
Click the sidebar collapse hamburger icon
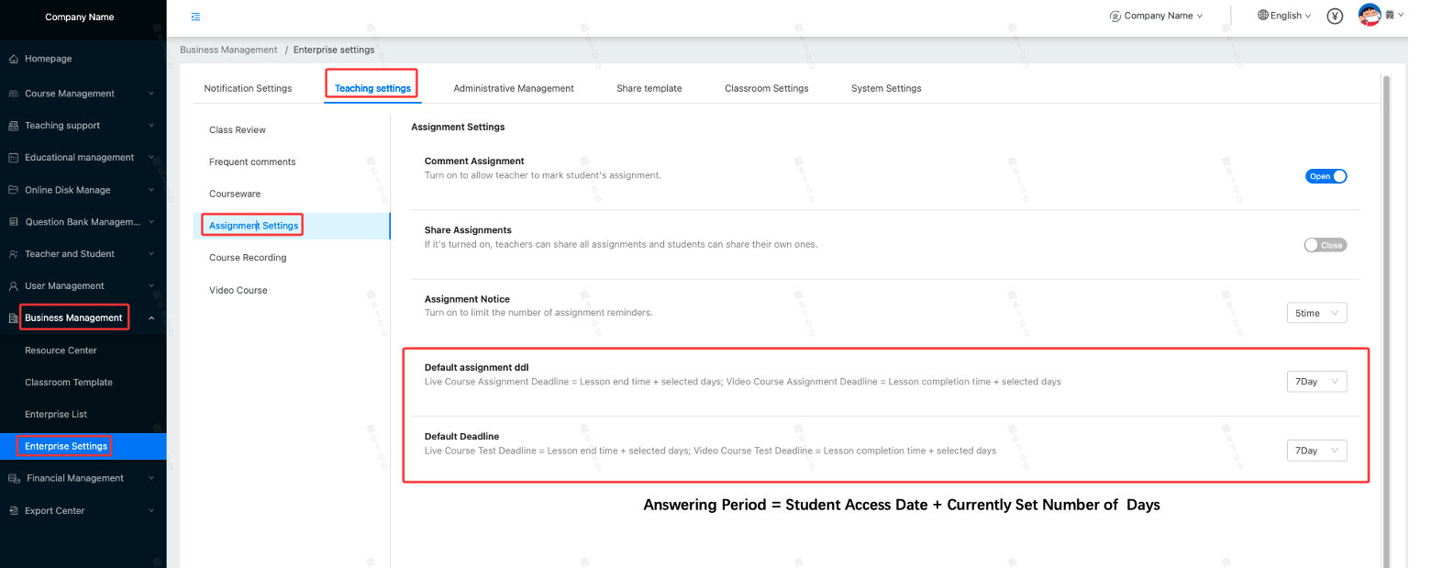click(x=195, y=17)
